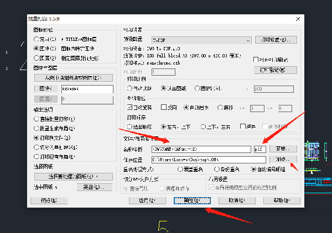The height and width of the screenshot is (233, 332).
Task: Close the batch print dialog
Action: [x=298, y=19]
